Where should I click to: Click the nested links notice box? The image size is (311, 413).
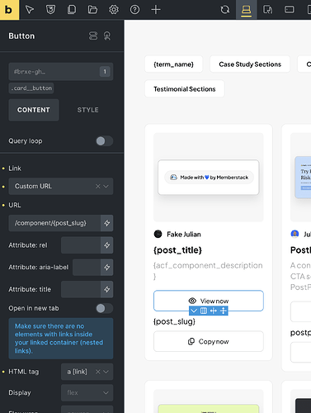click(x=61, y=339)
